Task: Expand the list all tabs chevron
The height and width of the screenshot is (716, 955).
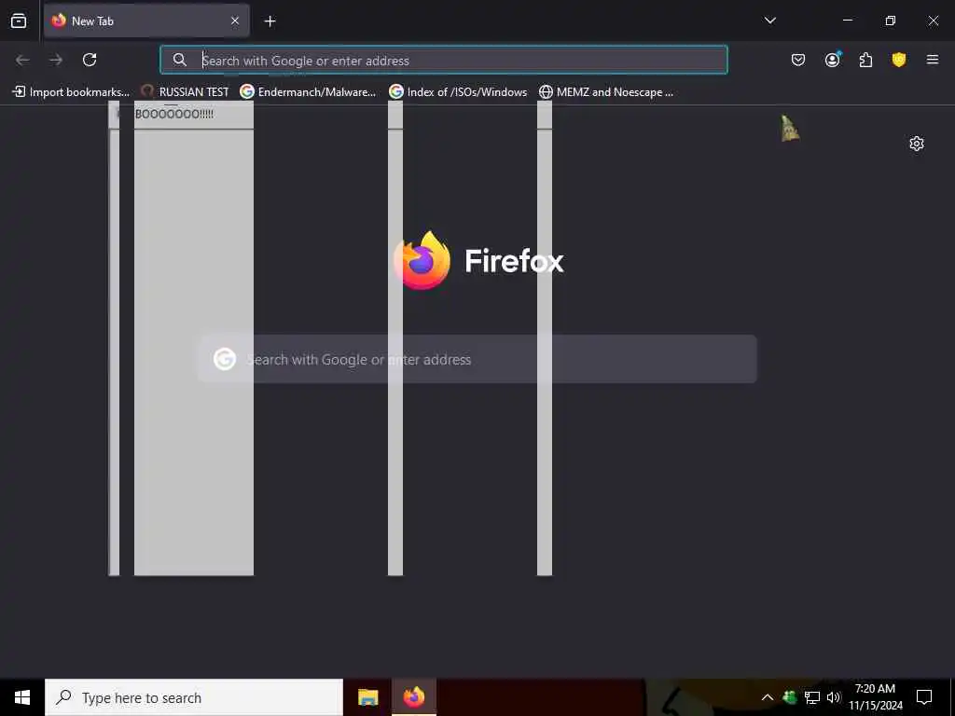Action: coord(769,21)
